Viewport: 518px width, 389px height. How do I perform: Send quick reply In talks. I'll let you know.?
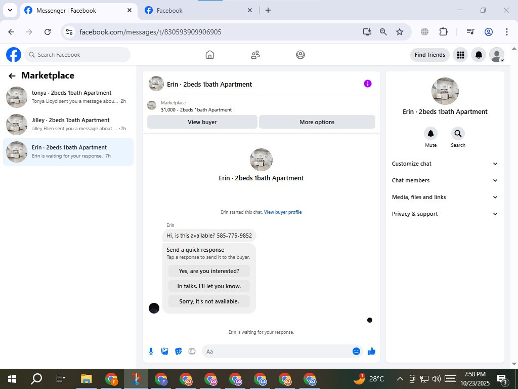pyautogui.click(x=209, y=286)
